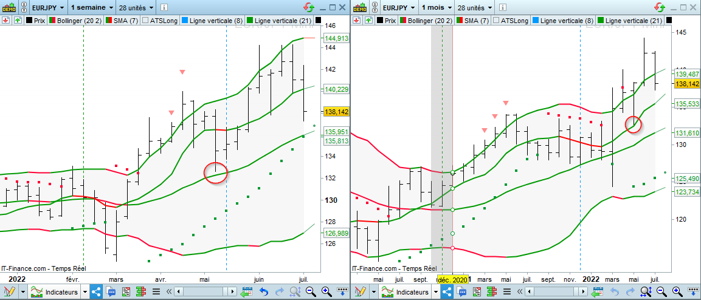This screenshot has height=300, width=701.
Task: Click the double-chevron collapse in weekly toolbar
Action: point(169,292)
